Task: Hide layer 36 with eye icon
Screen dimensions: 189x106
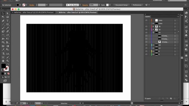Action: point(146,26)
